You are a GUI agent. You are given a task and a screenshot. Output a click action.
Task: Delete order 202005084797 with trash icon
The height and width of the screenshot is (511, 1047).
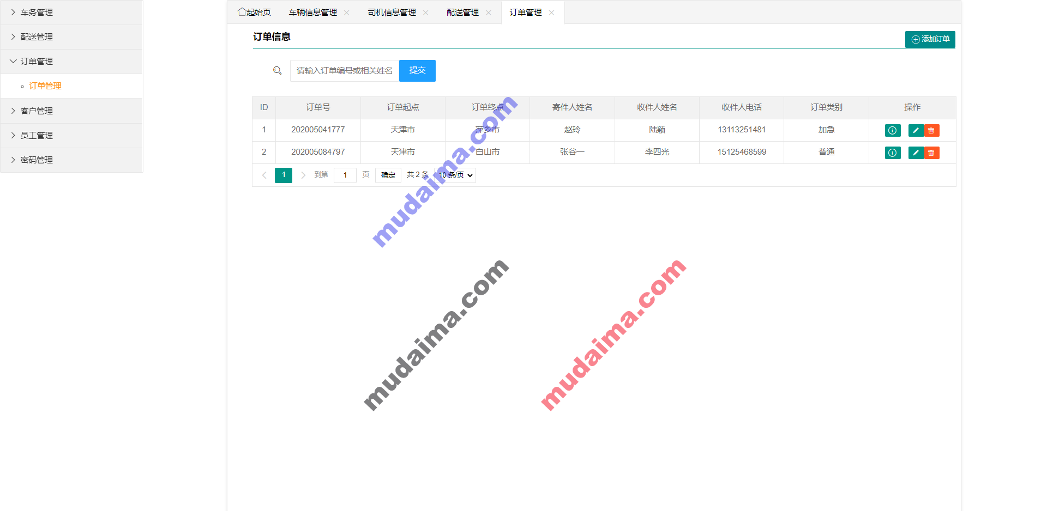pos(931,153)
